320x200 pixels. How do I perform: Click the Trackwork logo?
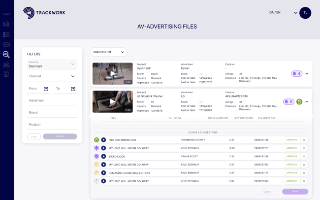click(x=44, y=13)
